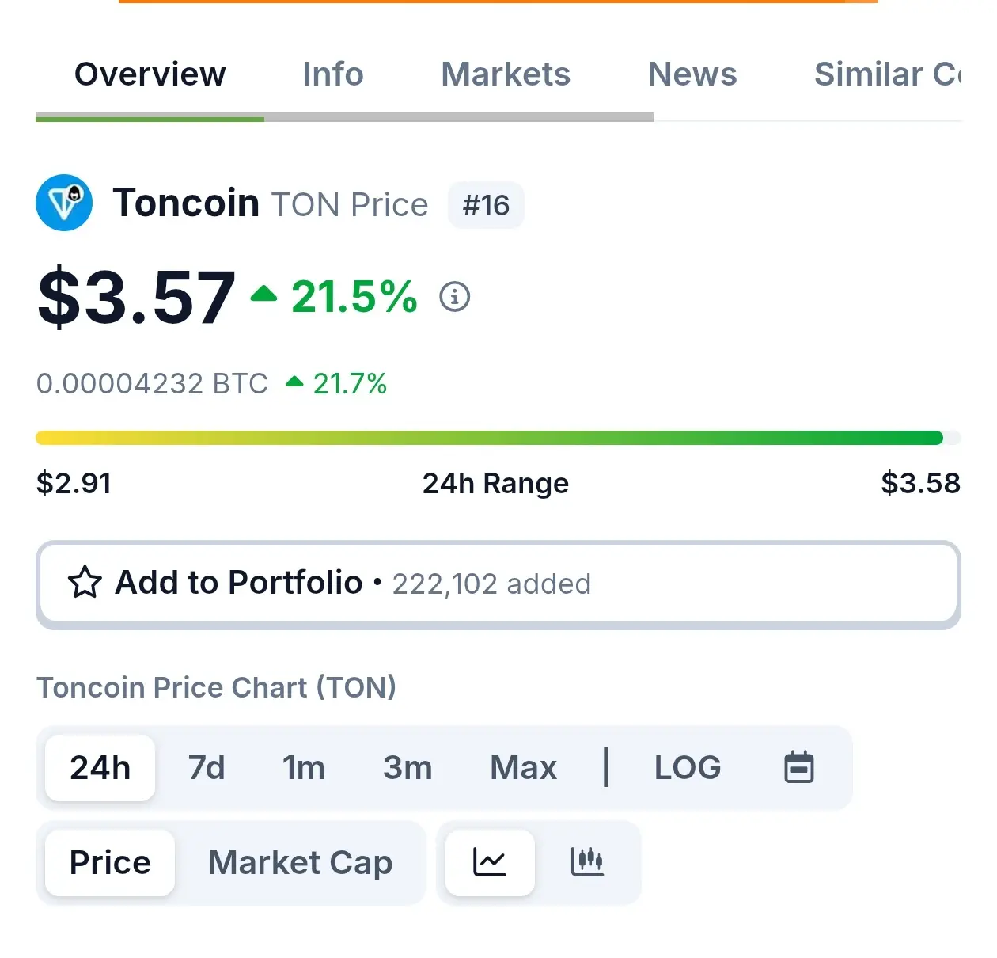This screenshot has height=958, width=997.
Task: Show the Max time range
Action: point(523,767)
